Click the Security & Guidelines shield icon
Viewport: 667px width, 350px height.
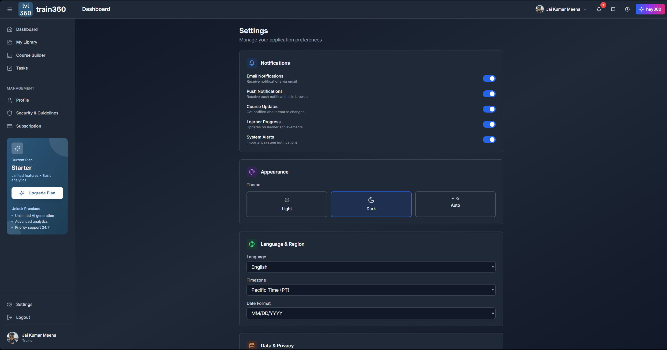tap(10, 113)
